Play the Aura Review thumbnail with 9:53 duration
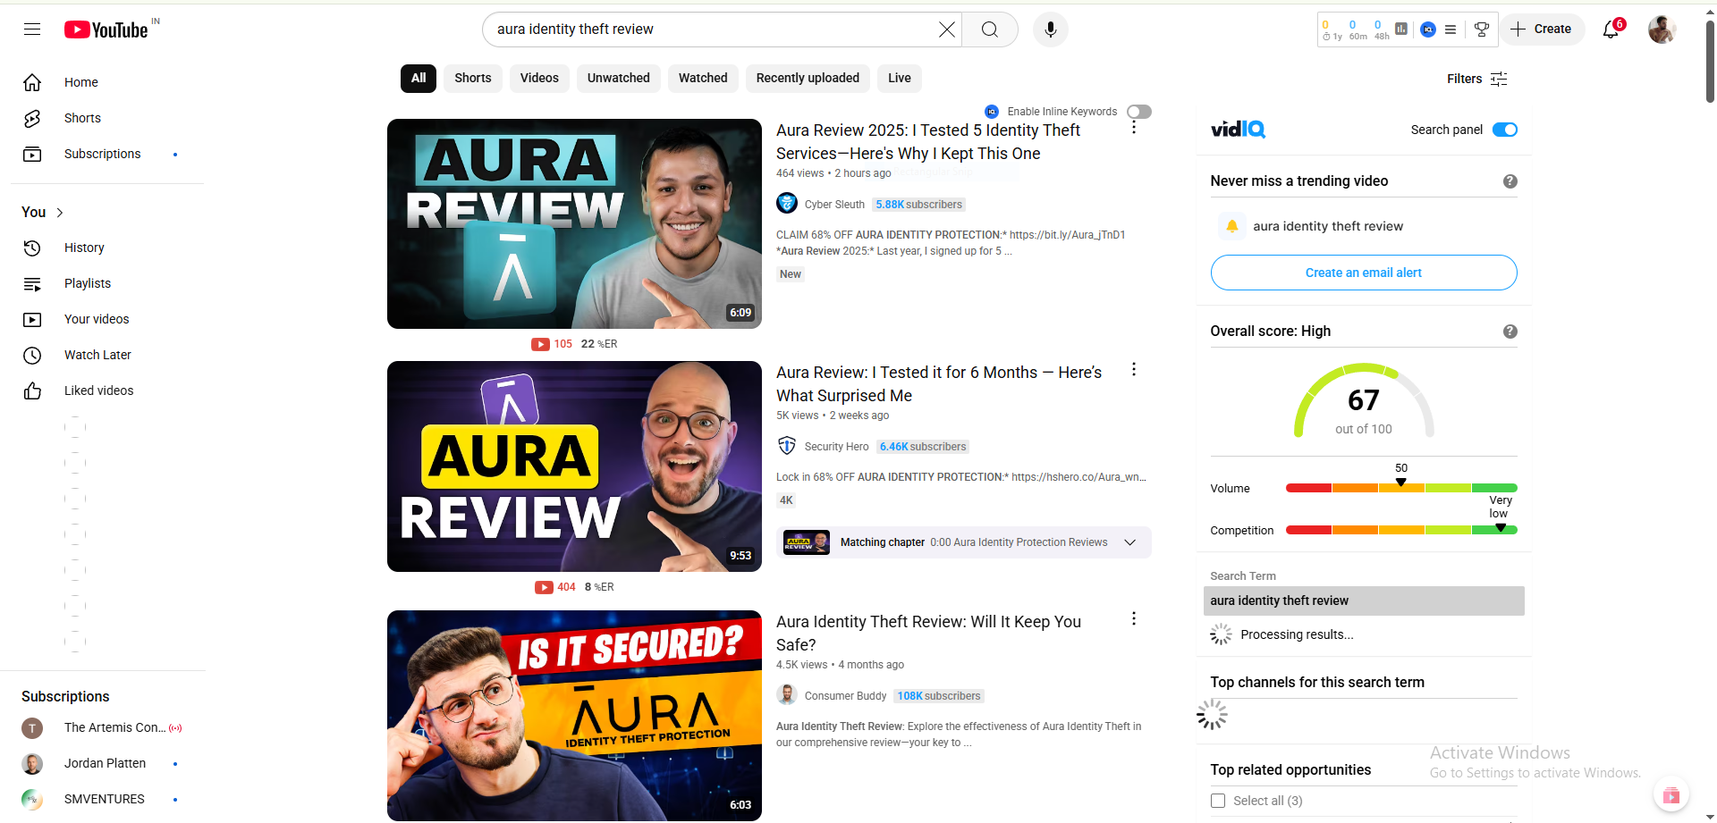The image size is (1717, 823). click(x=574, y=466)
